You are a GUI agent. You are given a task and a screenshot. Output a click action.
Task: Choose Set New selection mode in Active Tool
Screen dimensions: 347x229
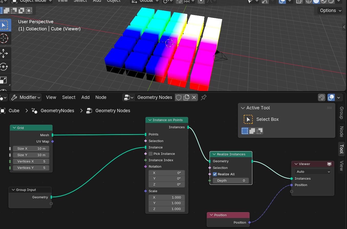245,131
